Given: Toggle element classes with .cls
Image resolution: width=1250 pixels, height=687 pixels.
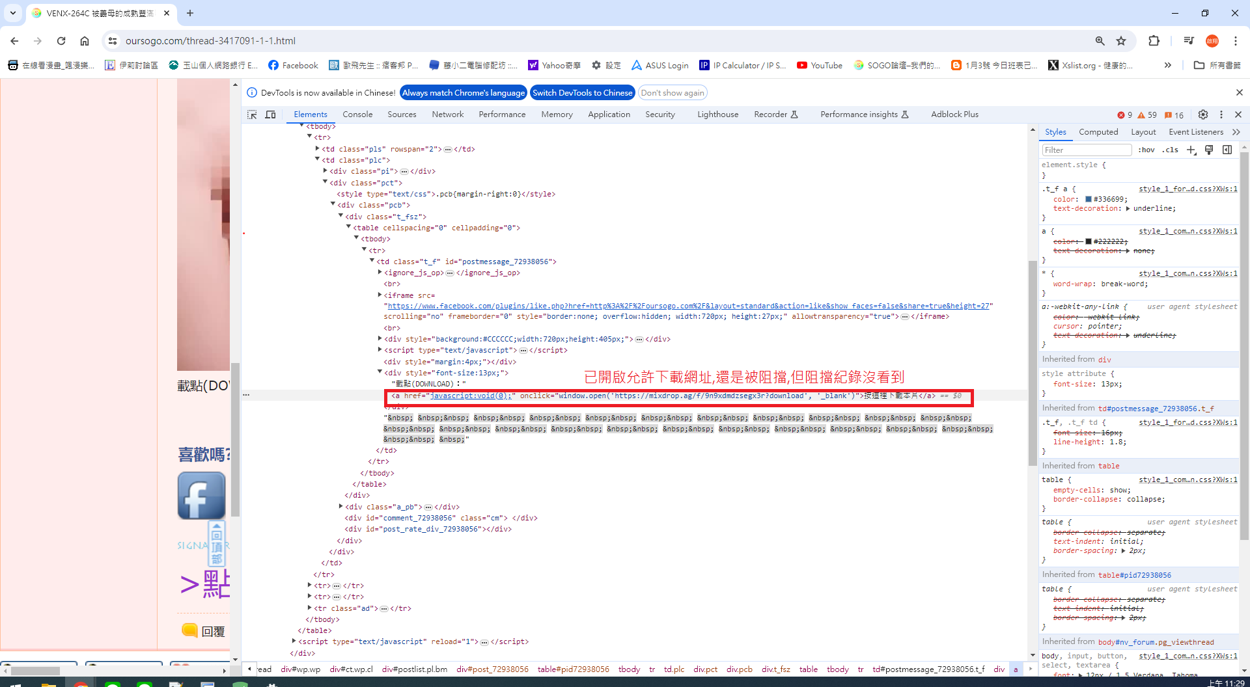Looking at the screenshot, I should click(1170, 149).
